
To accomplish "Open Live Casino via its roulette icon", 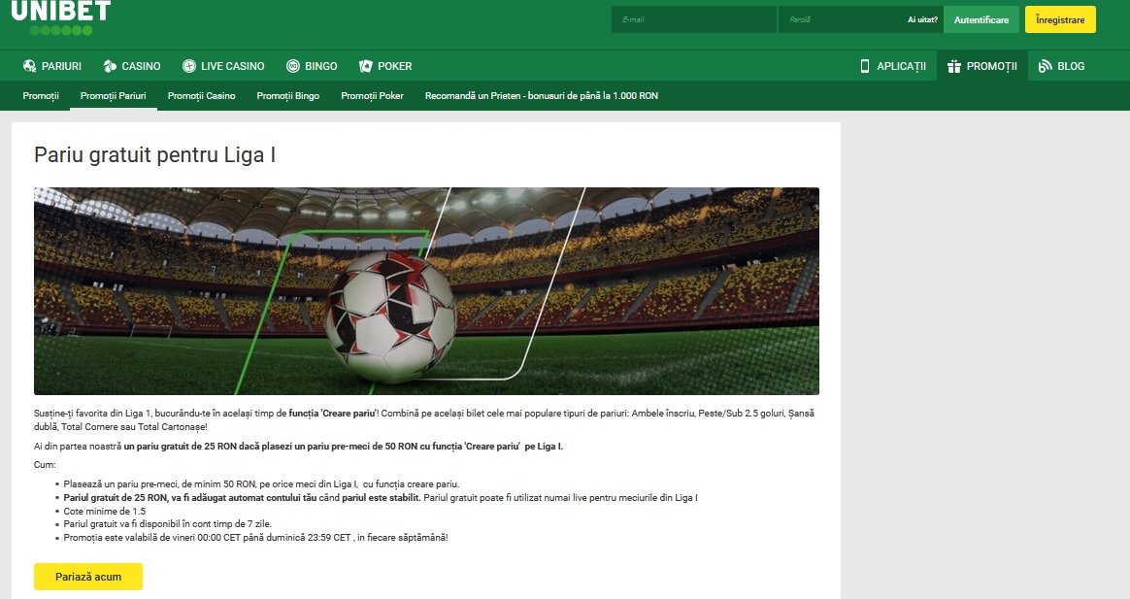I will tap(188, 66).
